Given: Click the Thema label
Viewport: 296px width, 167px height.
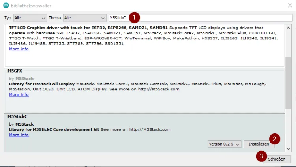Looking at the screenshot, I should tap(55, 18).
